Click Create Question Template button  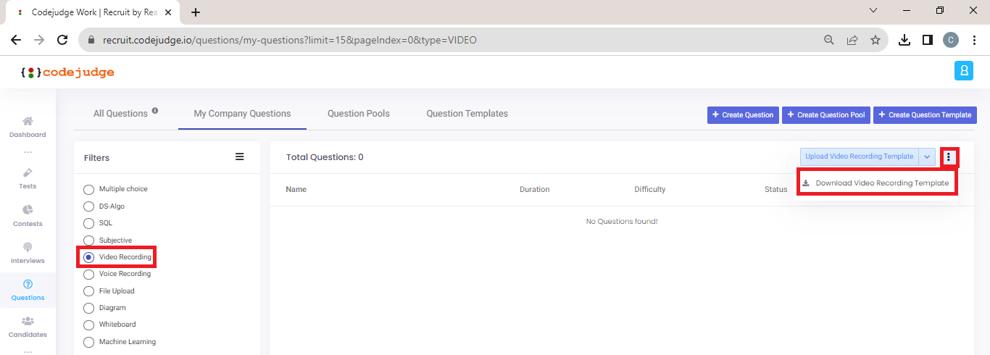pos(925,115)
